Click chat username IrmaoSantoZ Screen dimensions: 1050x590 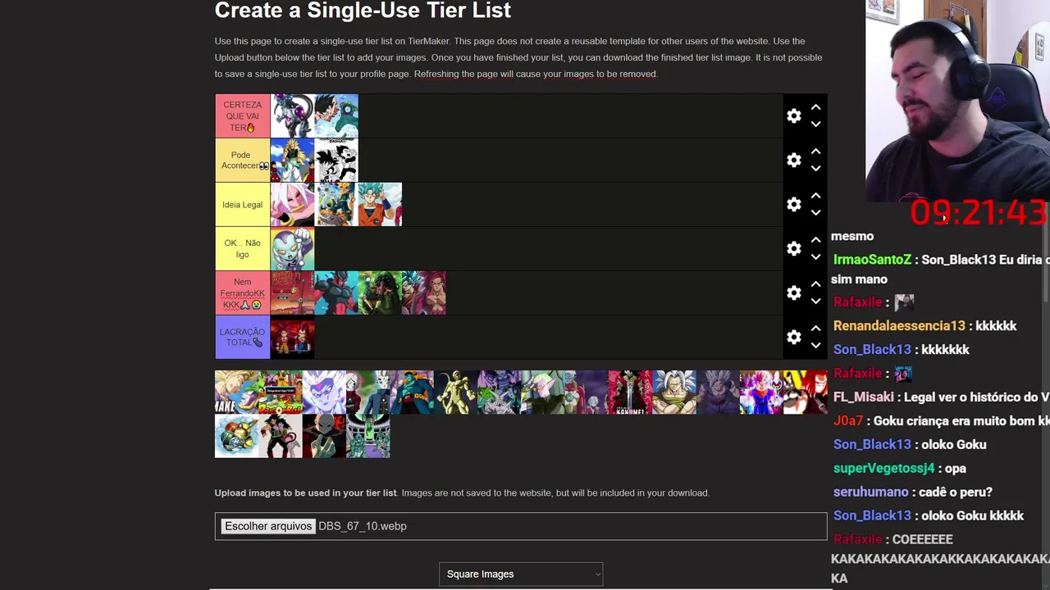coord(872,260)
